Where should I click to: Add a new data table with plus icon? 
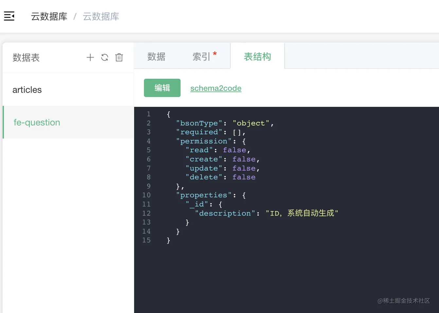pyautogui.click(x=90, y=58)
